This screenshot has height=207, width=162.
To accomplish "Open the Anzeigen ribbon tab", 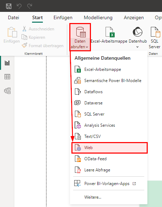I will point(134,17).
